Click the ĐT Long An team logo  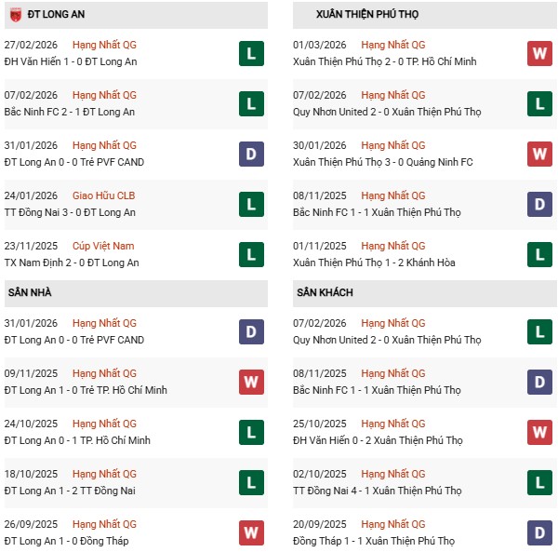pyautogui.click(x=13, y=14)
